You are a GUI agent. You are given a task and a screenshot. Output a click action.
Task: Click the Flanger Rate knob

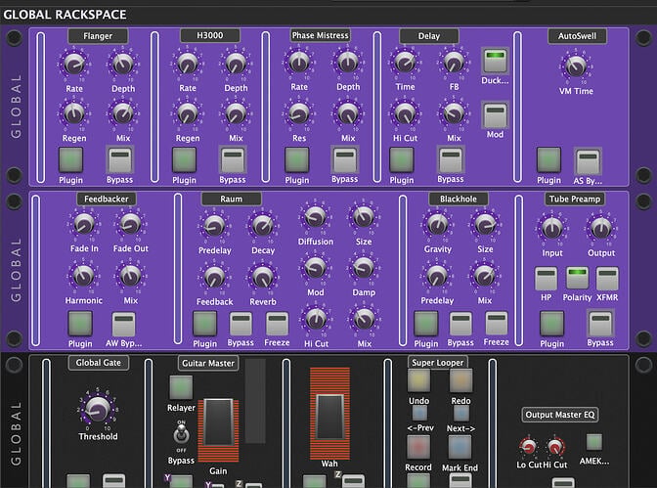pos(74,64)
